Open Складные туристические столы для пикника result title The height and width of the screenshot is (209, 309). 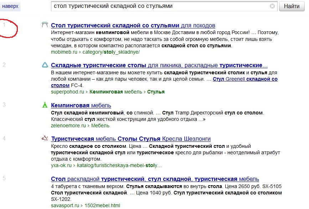point(159,65)
